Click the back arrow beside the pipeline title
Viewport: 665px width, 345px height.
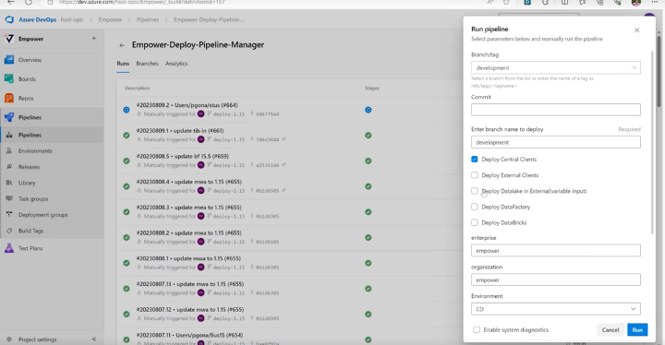click(x=122, y=45)
